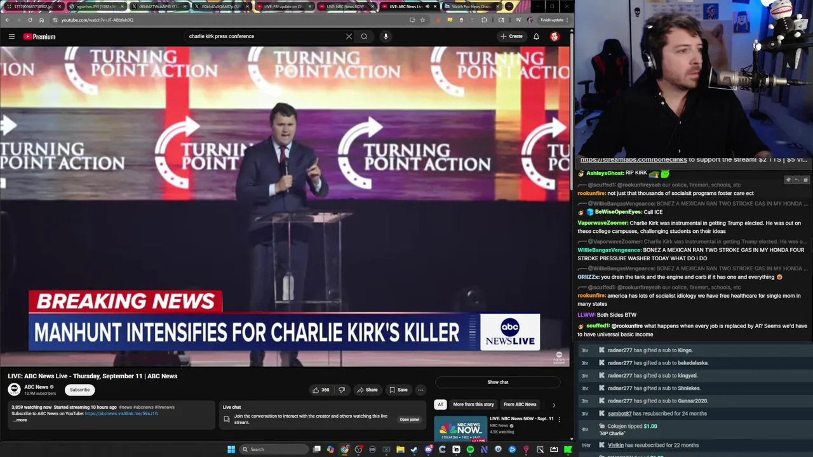Viewport: 813px width, 457px height.
Task: Click the YouTube Premium logo
Action: pos(39,36)
